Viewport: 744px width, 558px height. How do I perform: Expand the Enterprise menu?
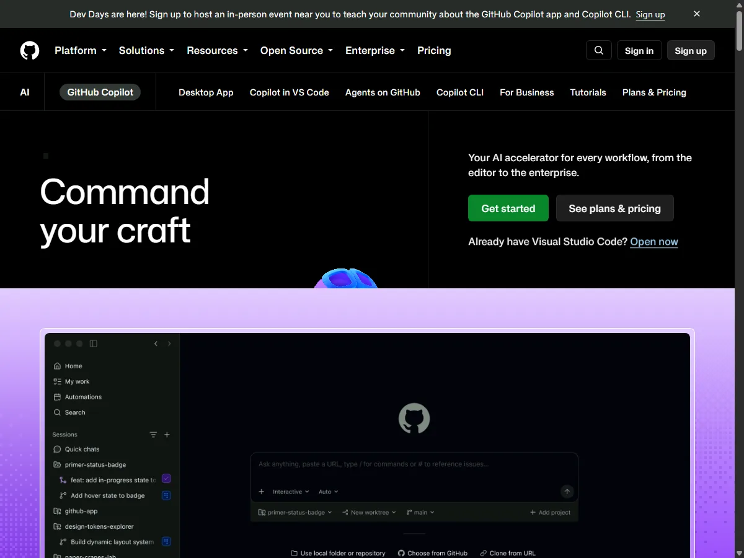(375, 50)
